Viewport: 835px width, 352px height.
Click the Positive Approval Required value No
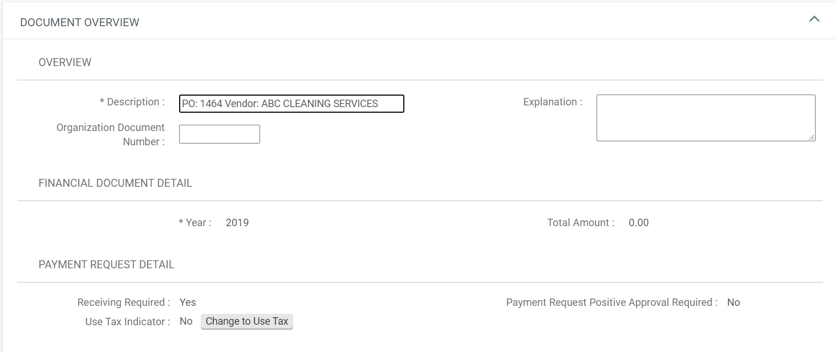733,302
